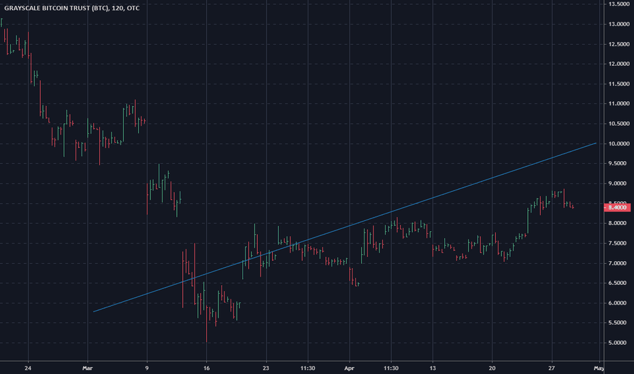Image resolution: width=634 pixels, height=374 pixels.
Task: Click the 27 date label on time axis
Action: [552, 369]
